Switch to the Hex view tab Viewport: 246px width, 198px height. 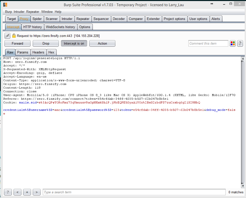51,52
